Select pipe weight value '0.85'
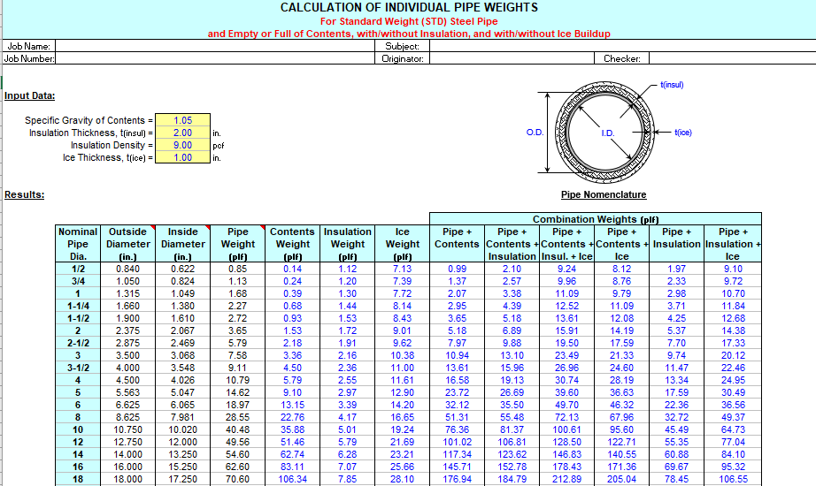This screenshot has width=816, height=486. 238,269
